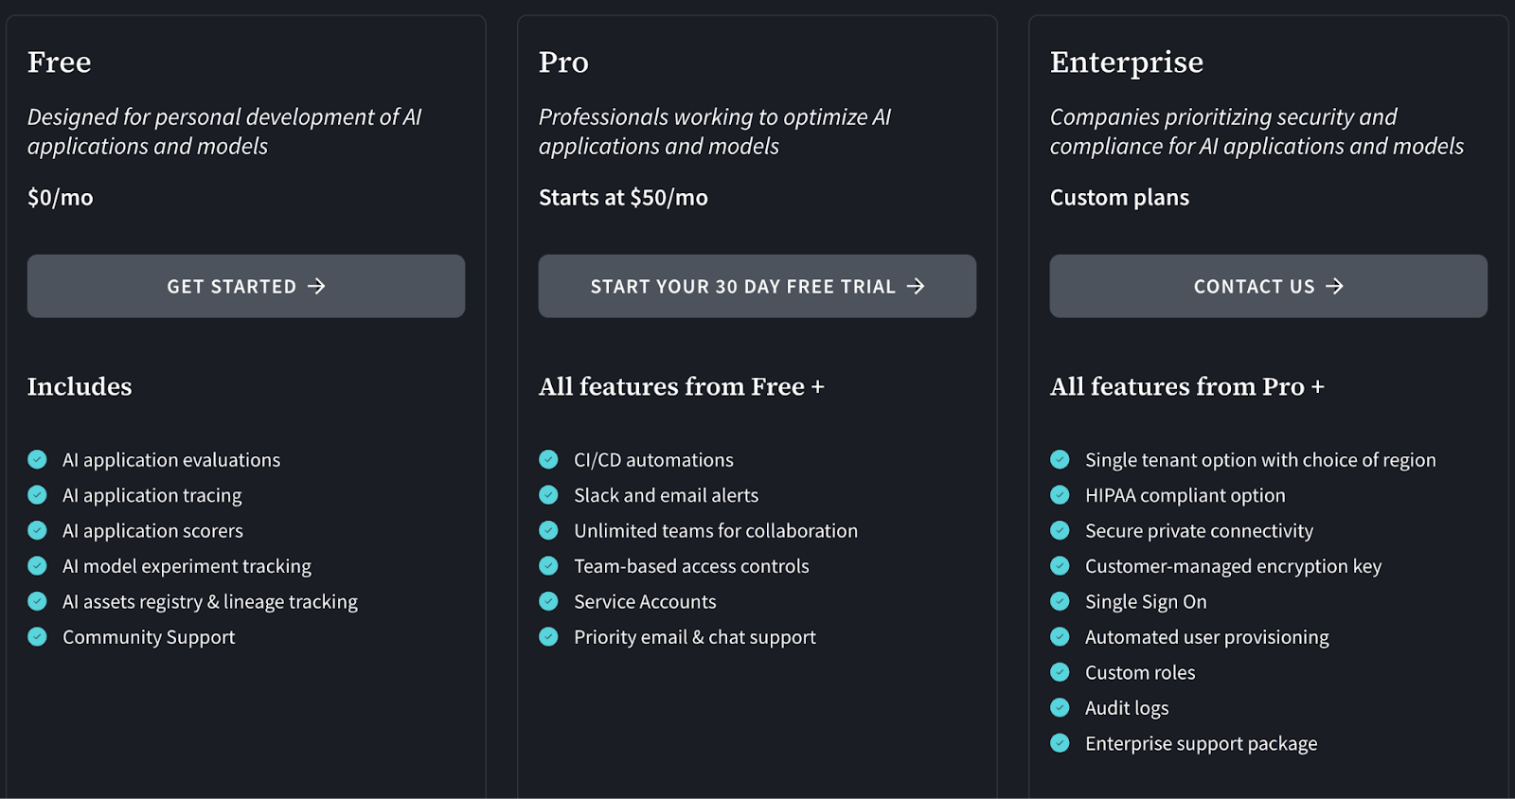Start the 30 day free trial
Screen dimensions: 1515x799
757,286
